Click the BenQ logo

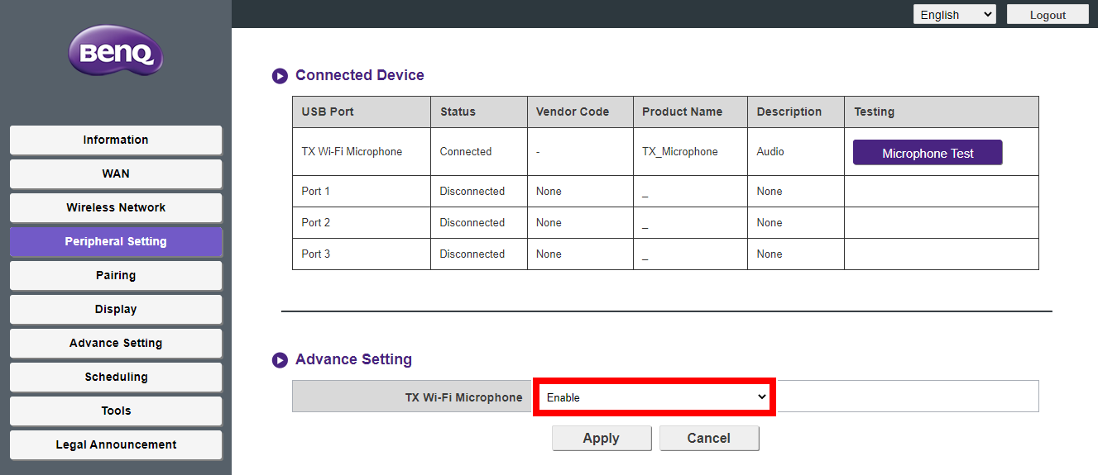[x=116, y=50]
